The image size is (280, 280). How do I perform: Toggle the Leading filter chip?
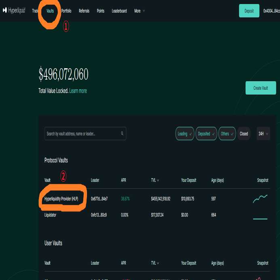point(185,134)
